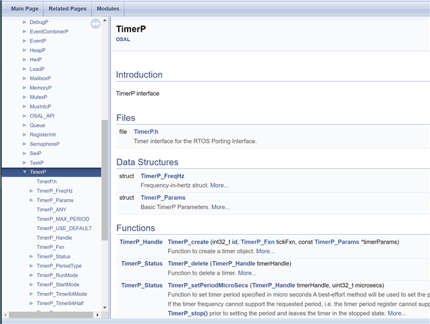Image resolution: width=430 pixels, height=324 pixels.
Task: Select SemaphoreP in navigation tree
Action: [x=45, y=144]
